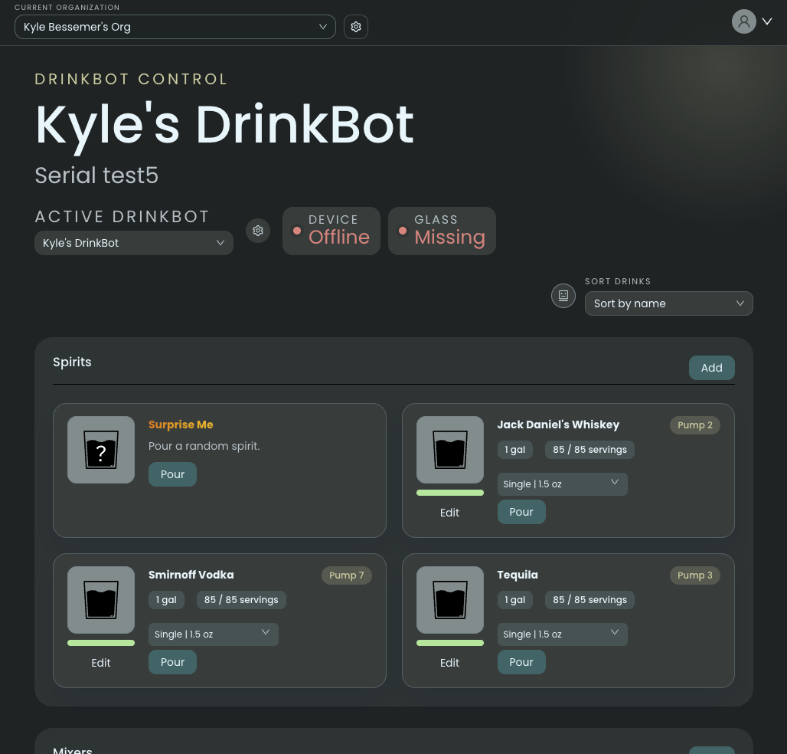
Task: Click Add in the Spirits section
Action: [x=711, y=368]
